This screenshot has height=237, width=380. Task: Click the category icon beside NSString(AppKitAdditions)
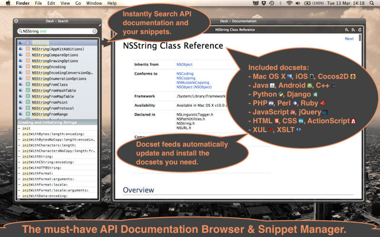coord(28,49)
